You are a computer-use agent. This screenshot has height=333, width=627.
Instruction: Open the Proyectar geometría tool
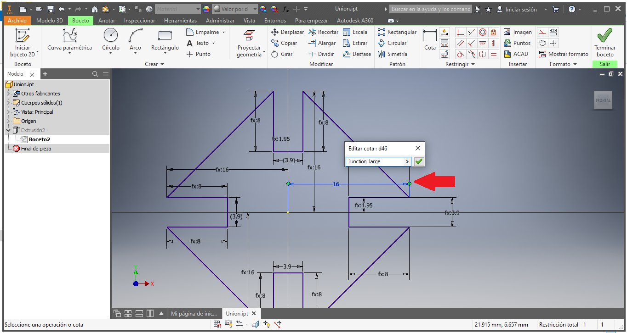[249, 43]
